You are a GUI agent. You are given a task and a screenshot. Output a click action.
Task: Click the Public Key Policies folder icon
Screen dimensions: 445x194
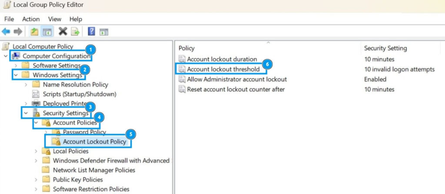pos(46,179)
